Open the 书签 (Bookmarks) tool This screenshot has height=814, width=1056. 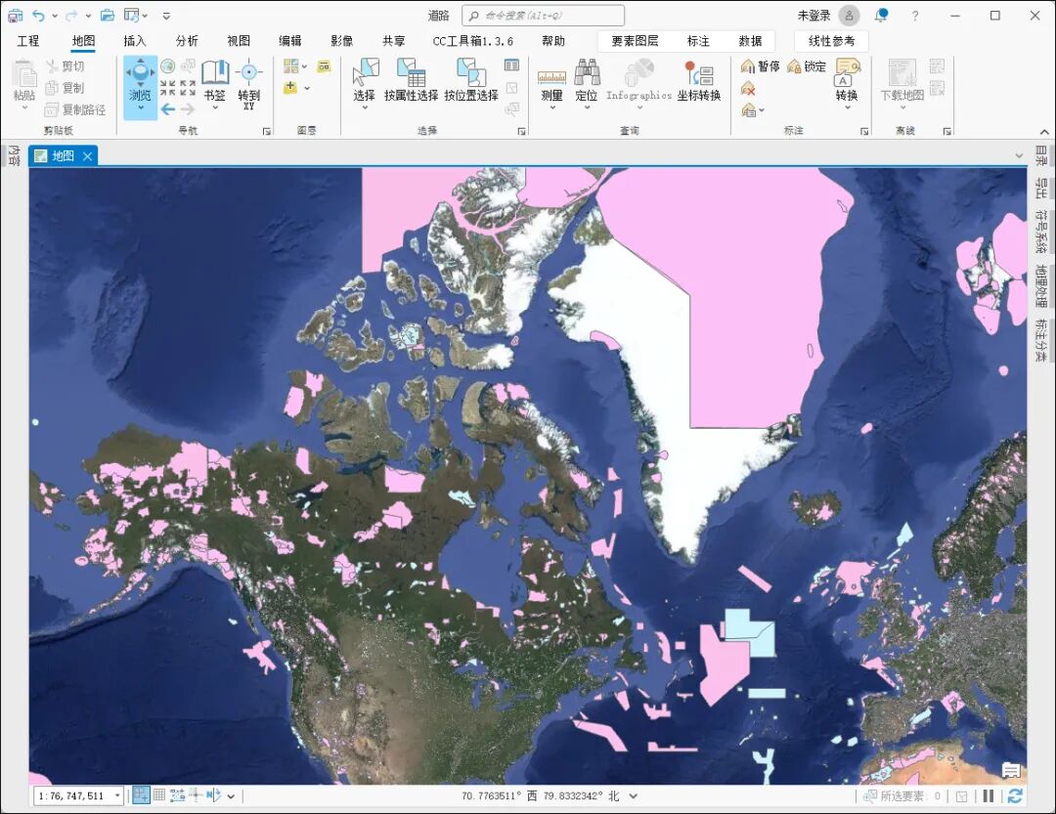pyautogui.click(x=214, y=78)
